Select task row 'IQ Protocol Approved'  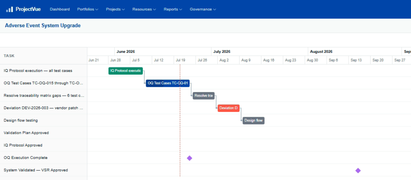[x=44, y=145]
